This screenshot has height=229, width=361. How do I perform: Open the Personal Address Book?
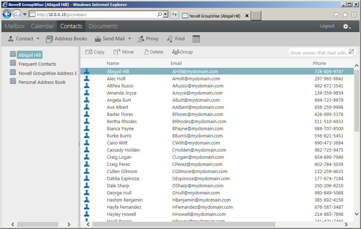pyautogui.click(x=42, y=82)
